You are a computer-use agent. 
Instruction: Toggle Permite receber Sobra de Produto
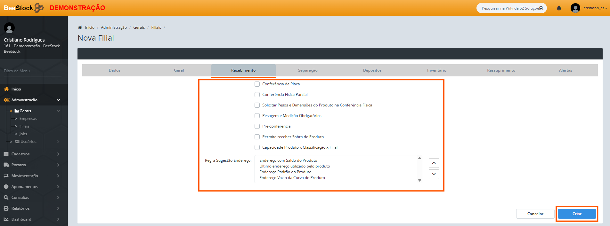[x=257, y=137]
